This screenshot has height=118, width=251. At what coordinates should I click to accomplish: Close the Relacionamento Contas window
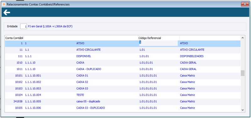(245, 4)
